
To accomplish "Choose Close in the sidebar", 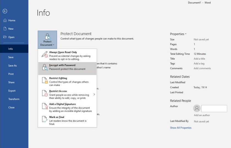I will (x=14, y=107).
